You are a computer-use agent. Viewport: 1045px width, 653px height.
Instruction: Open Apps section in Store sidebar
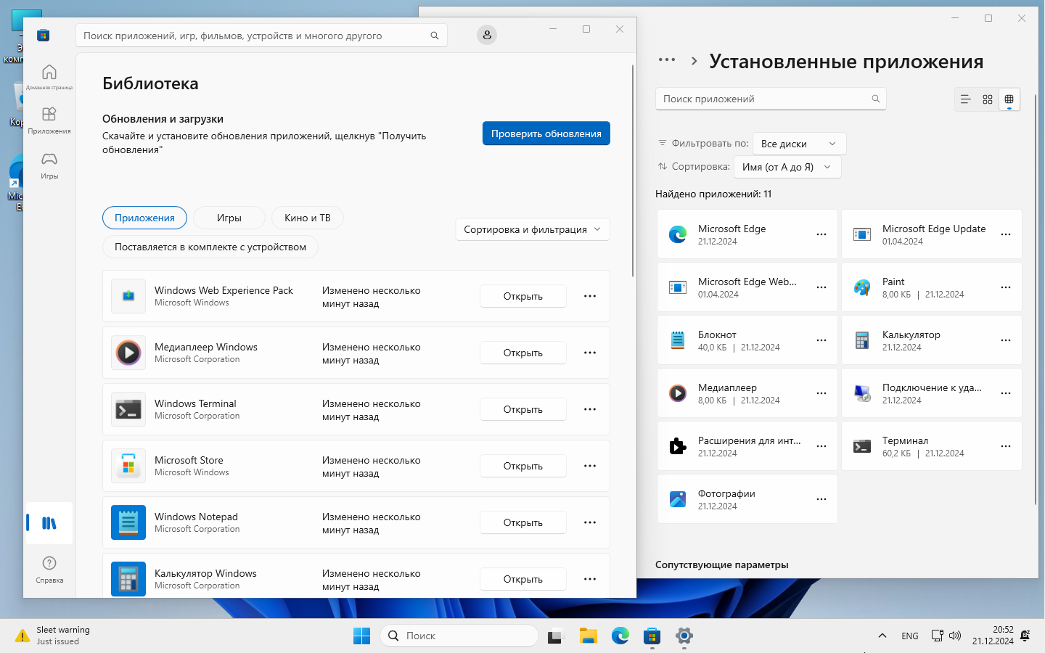[x=49, y=120]
